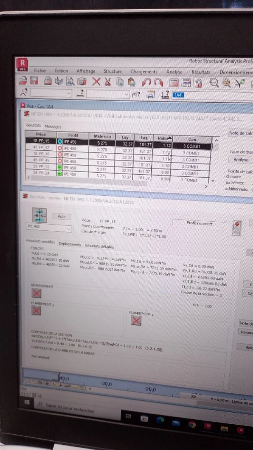Expand the node selection dropdown in toolbar
This screenshot has height=450, width=253.
tap(69, 93)
